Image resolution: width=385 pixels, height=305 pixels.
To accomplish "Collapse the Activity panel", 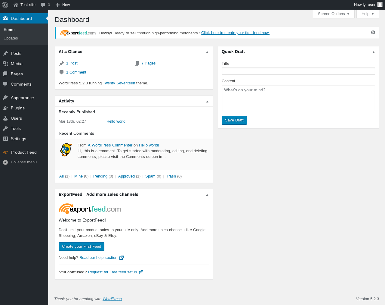I will [207, 101].
